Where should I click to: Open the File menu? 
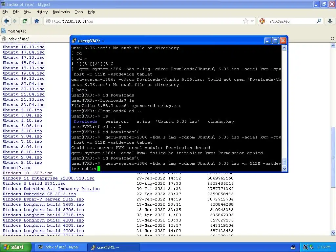[x=5, y=12]
